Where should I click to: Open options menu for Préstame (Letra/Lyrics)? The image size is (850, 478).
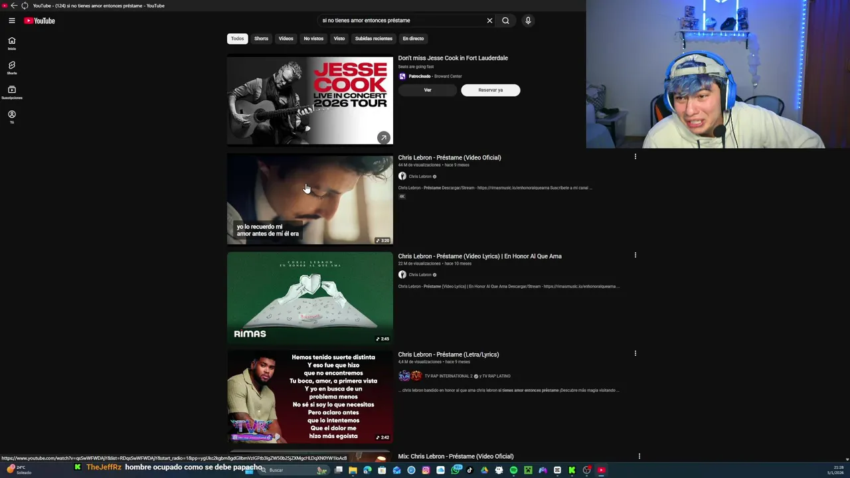point(635,353)
